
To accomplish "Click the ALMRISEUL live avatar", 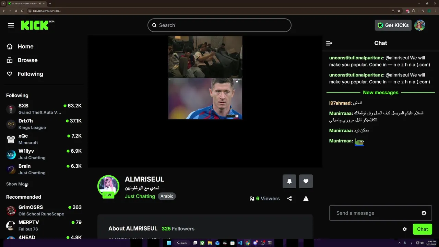I will tap(108, 187).
